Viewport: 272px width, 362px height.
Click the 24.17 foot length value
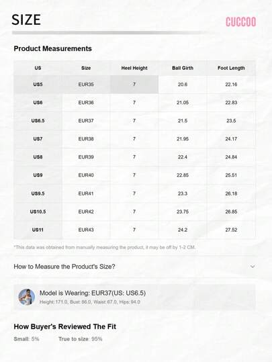click(231, 139)
